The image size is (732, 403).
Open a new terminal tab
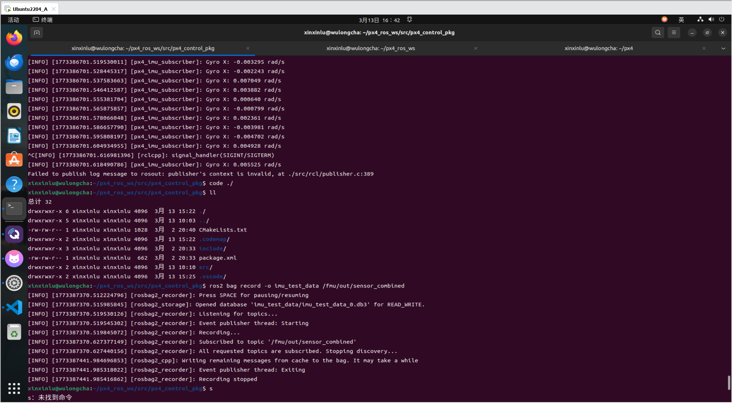click(37, 33)
